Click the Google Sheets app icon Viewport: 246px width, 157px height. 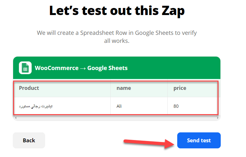coord(25,68)
